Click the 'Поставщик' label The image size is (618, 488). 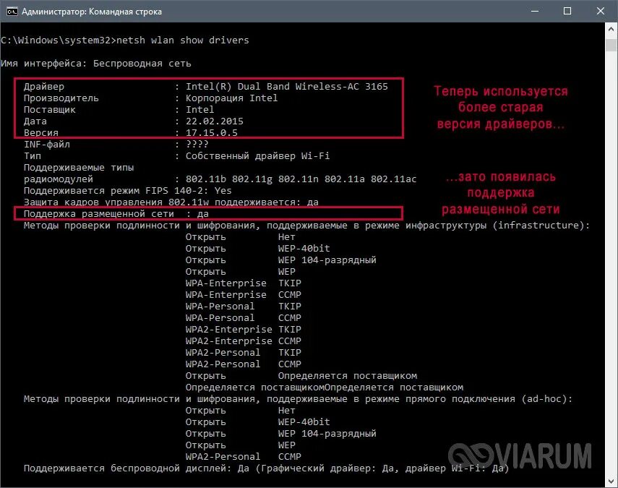pos(50,110)
